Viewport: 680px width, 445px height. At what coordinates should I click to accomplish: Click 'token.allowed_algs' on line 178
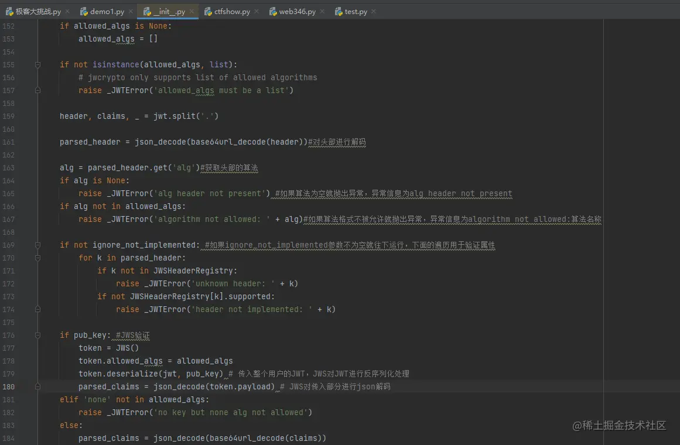(121, 361)
